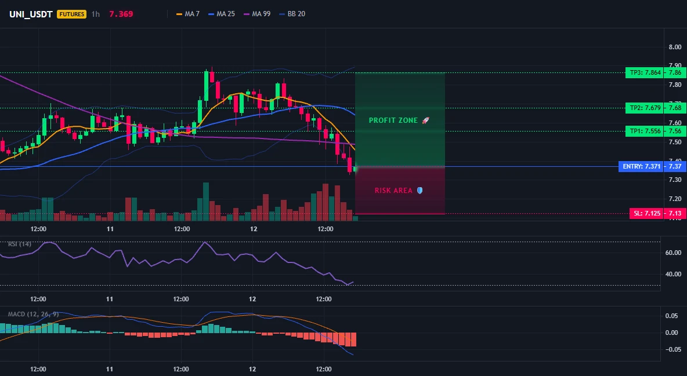Click the 40.00 RSI axis value
The height and width of the screenshot is (376, 687).
(x=674, y=274)
